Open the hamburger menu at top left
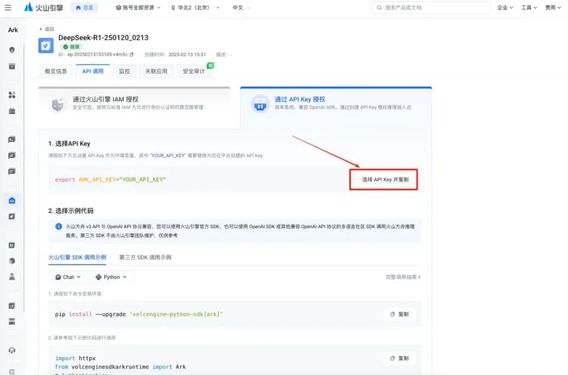Image resolution: width=568 pixels, height=375 pixels. [x=8, y=8]
